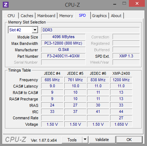Close the CPU-Z window
Image resolution: width=147 pixels, height=146 pixels.
tap(137, 3)
